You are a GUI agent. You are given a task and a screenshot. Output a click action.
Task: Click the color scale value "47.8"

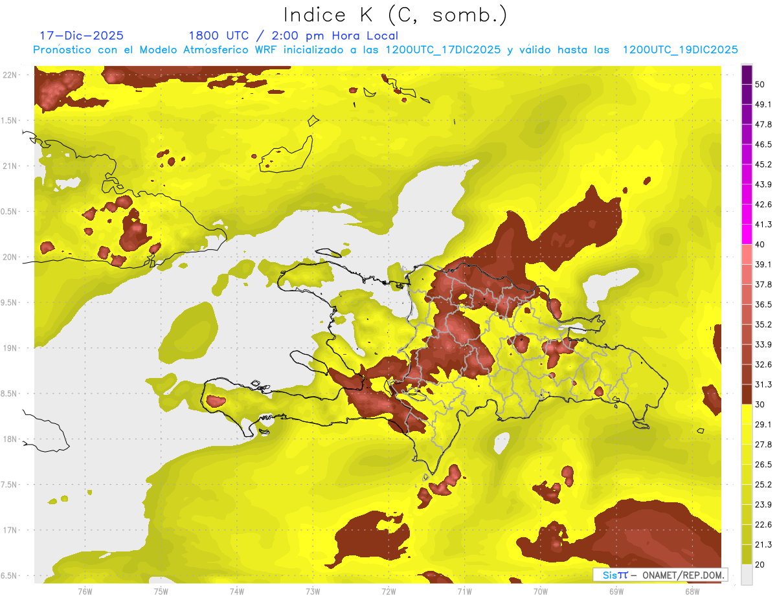pyautogui.click(x=763, y=124)
